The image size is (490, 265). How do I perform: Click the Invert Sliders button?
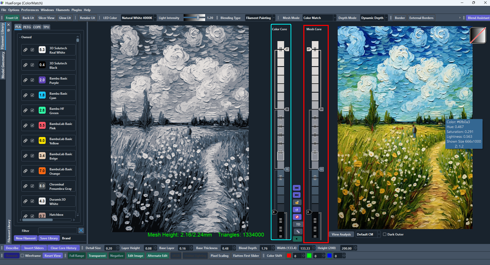coord(34,248)
